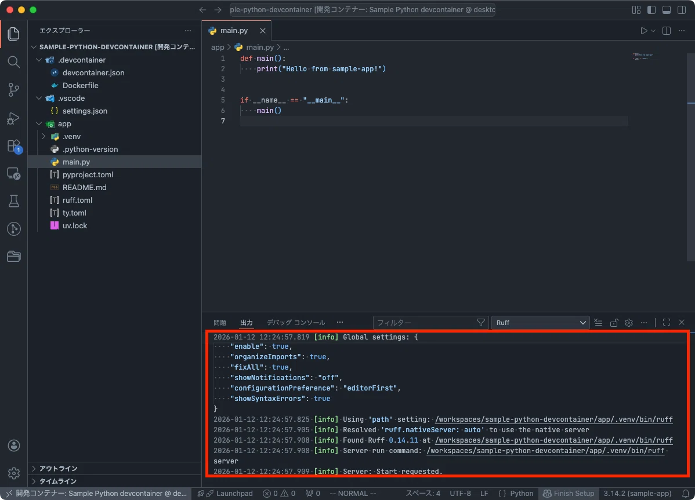The height and width of the screenshot is (500, 695).
Task: Toggle the bottom Panel visibility
Action: [x=666, y=10]
